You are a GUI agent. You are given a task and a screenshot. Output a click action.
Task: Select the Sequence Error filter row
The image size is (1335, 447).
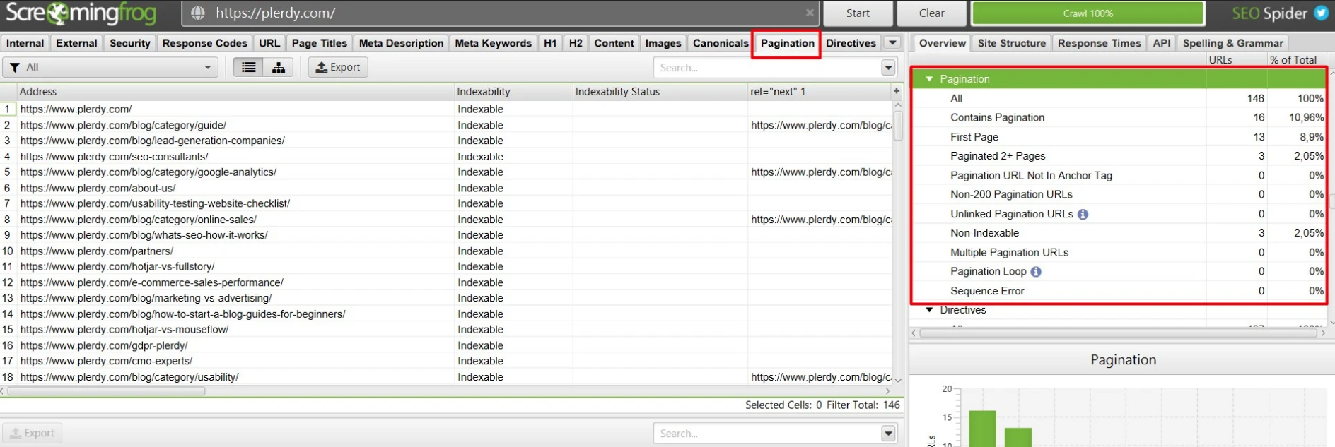1119,291
